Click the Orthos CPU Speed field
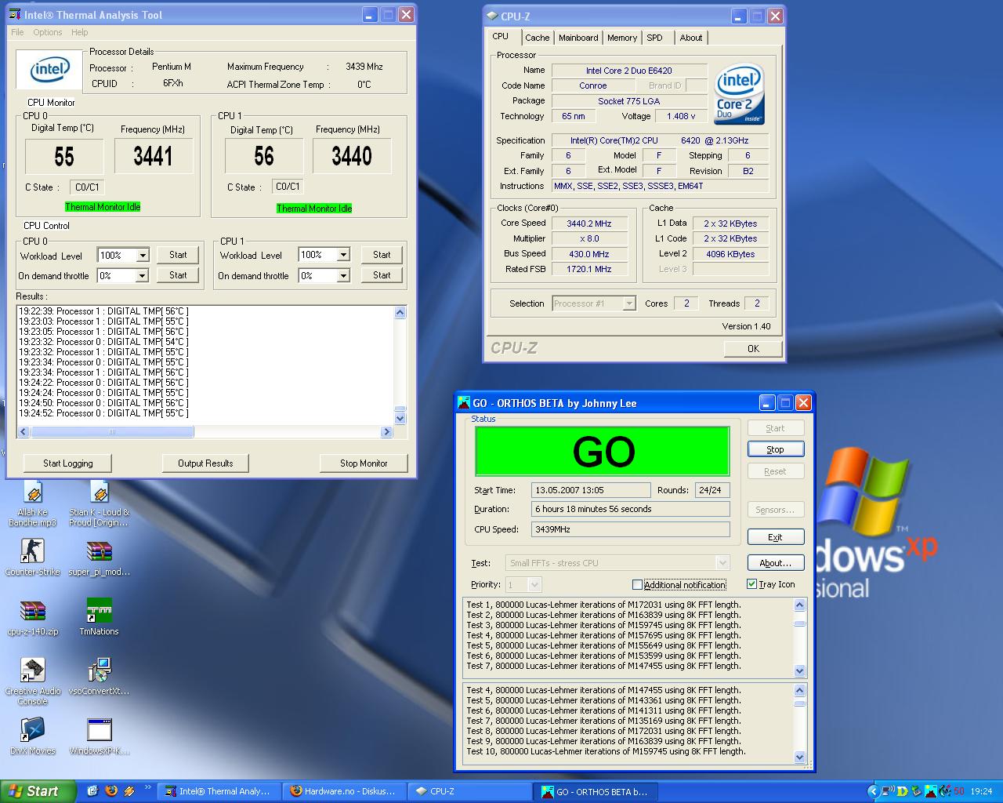Viewport: 1003px width, 803px height. tap(630, 529)
